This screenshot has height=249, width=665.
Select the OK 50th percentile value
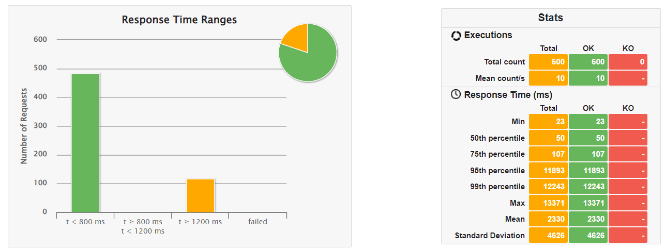point(588,138)
